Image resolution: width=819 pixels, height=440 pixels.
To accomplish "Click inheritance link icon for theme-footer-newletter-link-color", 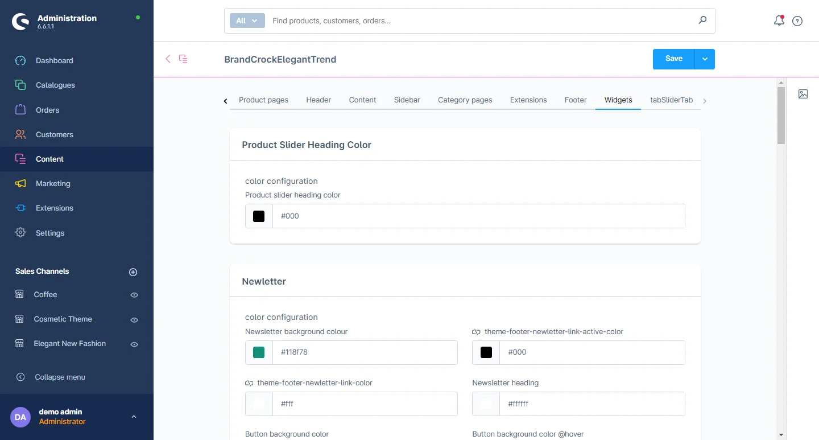I will click(249, 383).
